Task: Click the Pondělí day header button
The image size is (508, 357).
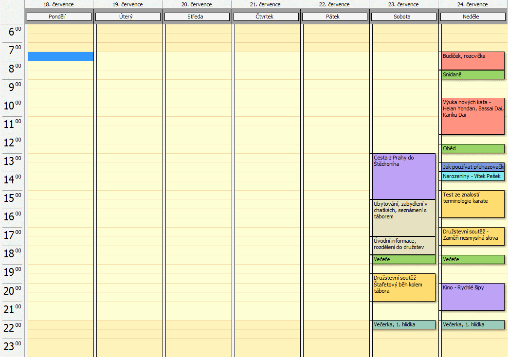Action: (59, 17)
